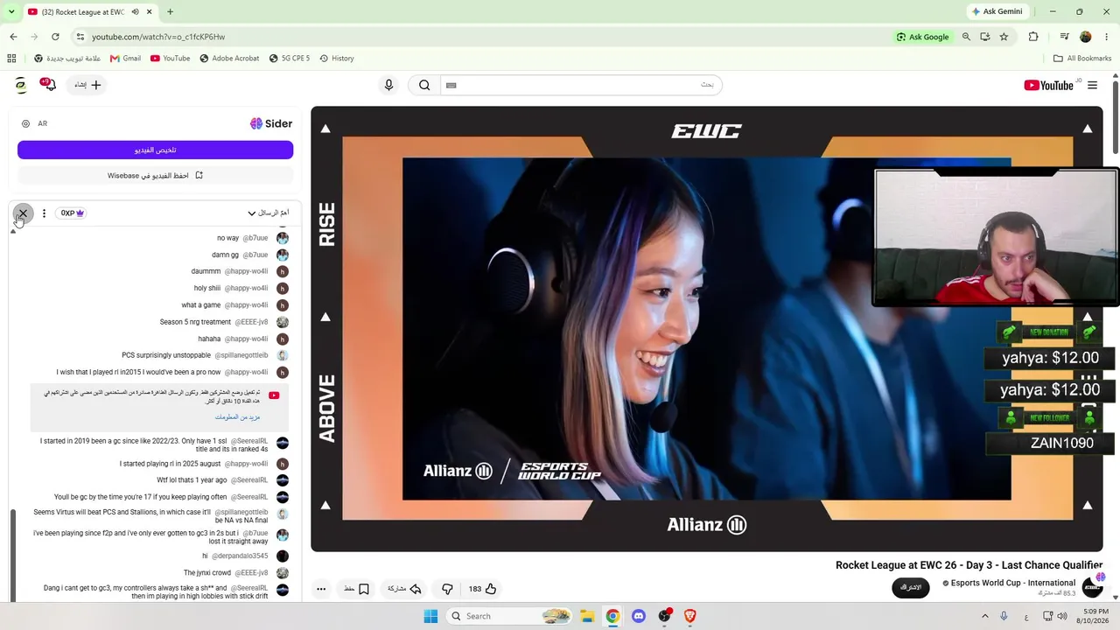Open the Adobe Acrobat bookmark
This screenshot has width=1120, height=630.
pos(229,59)
